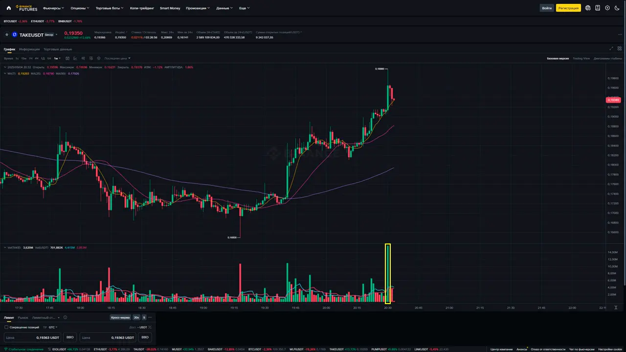Screen dimensions: 626x352
Task: Open the order panel three-dots menu
Action: (x=150, y=317)
